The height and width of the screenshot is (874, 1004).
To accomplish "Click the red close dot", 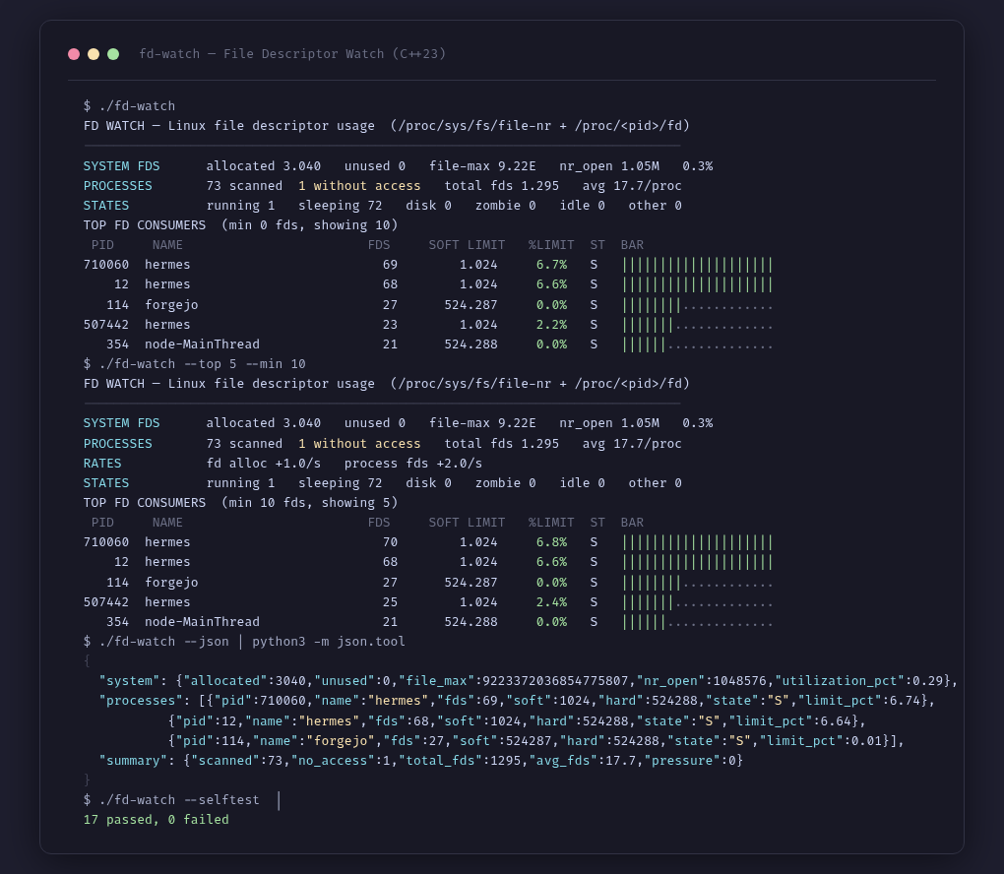I will (74, 54).
